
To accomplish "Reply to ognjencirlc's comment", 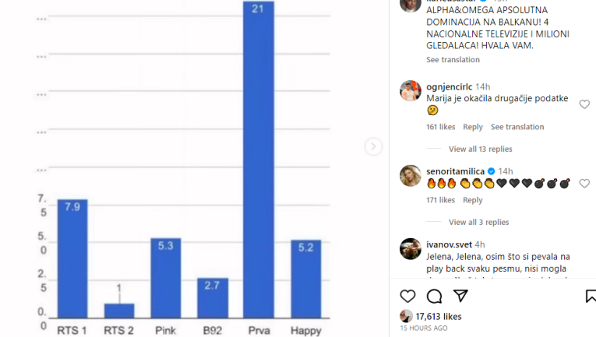I will coord(472,127).
